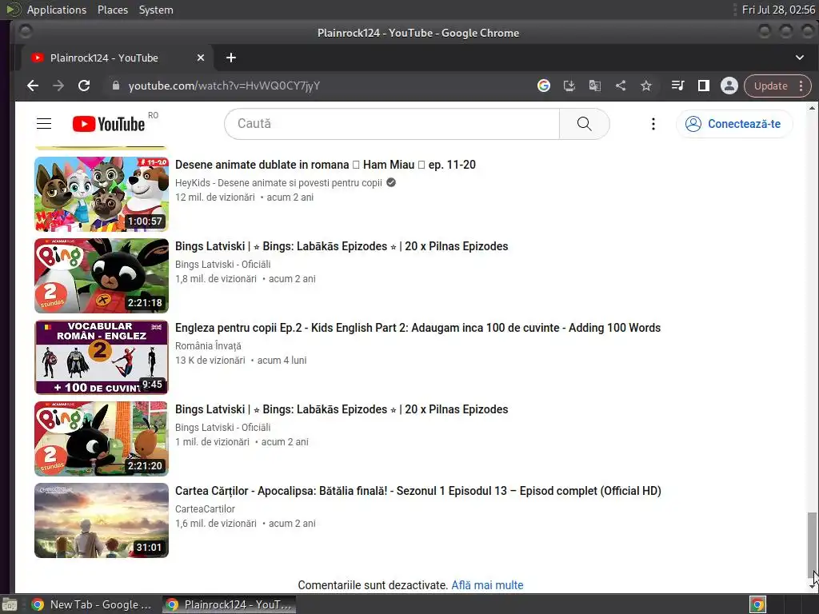Click the Update button in Chrome
The width and height of the screenshot is (819, 614).
[x=770, y=86]
